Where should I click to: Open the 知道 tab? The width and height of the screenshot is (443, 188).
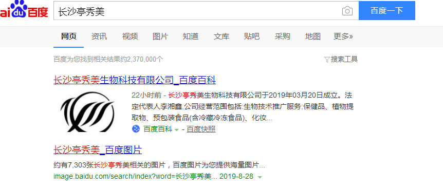point(191,36)
